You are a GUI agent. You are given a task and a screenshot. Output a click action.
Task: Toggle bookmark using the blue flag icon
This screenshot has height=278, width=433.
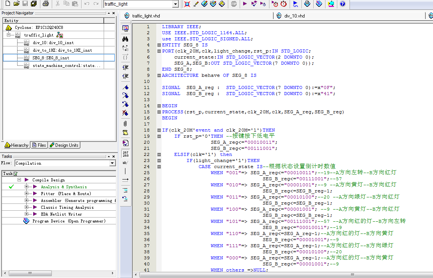click(125, 87)
